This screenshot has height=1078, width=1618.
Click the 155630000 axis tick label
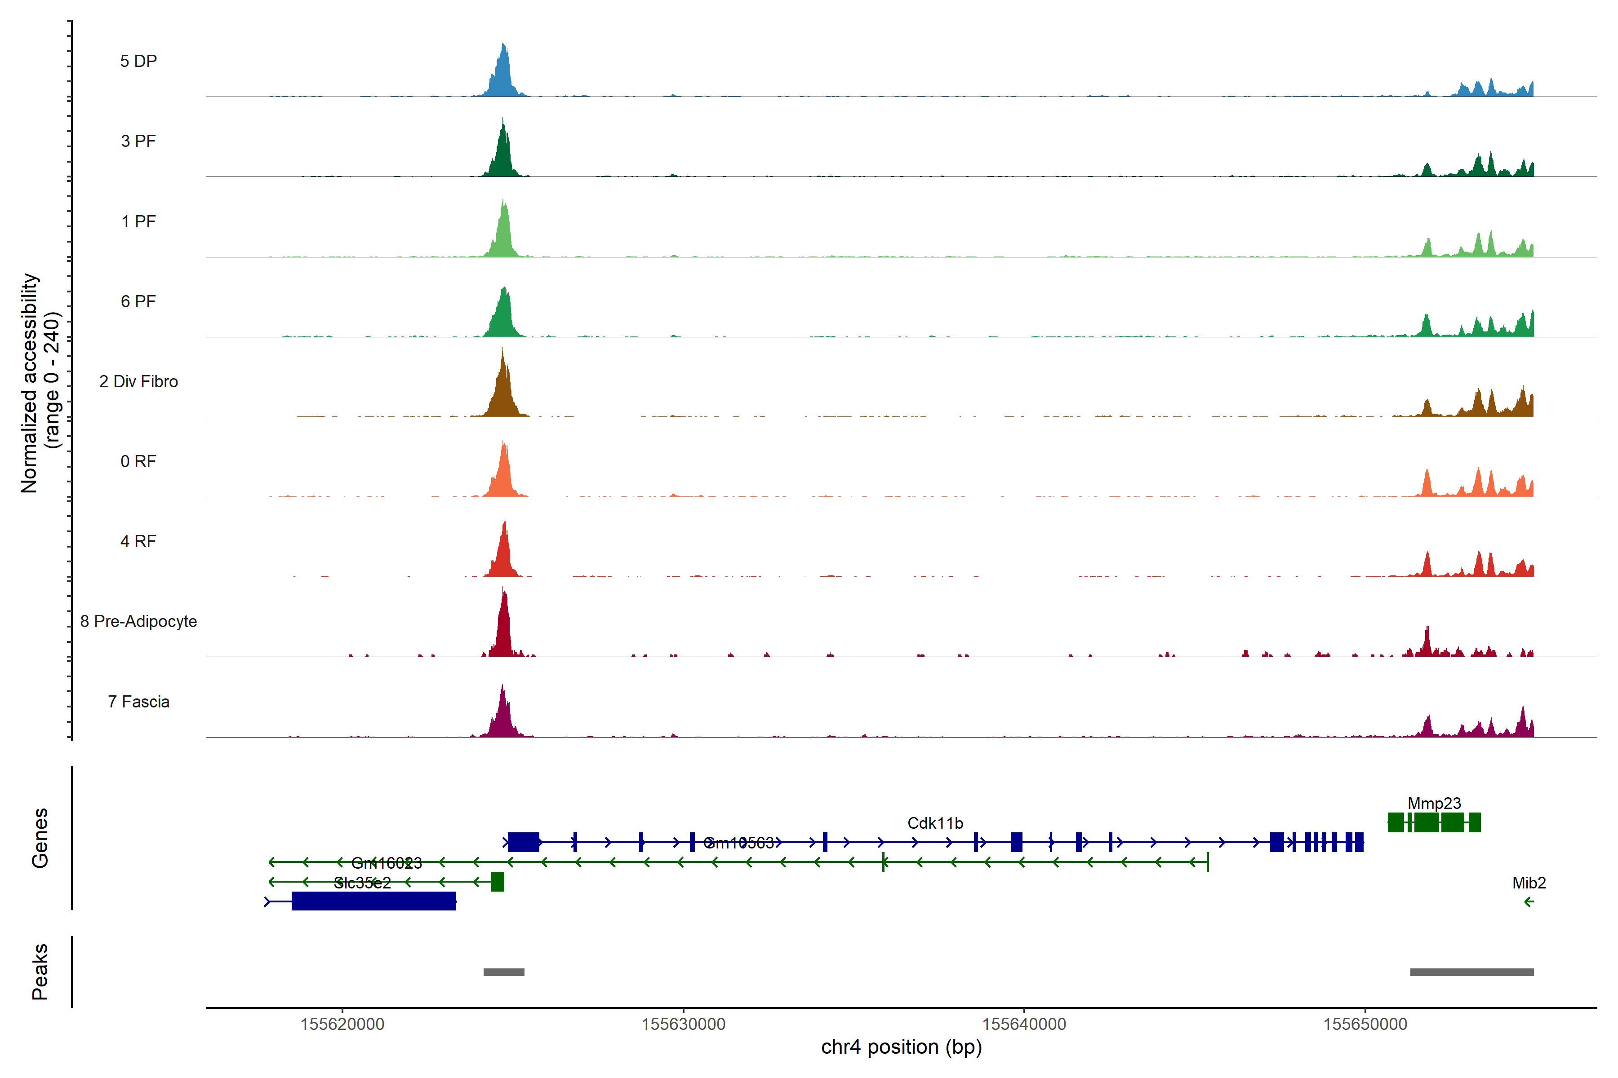point(683,1025)
